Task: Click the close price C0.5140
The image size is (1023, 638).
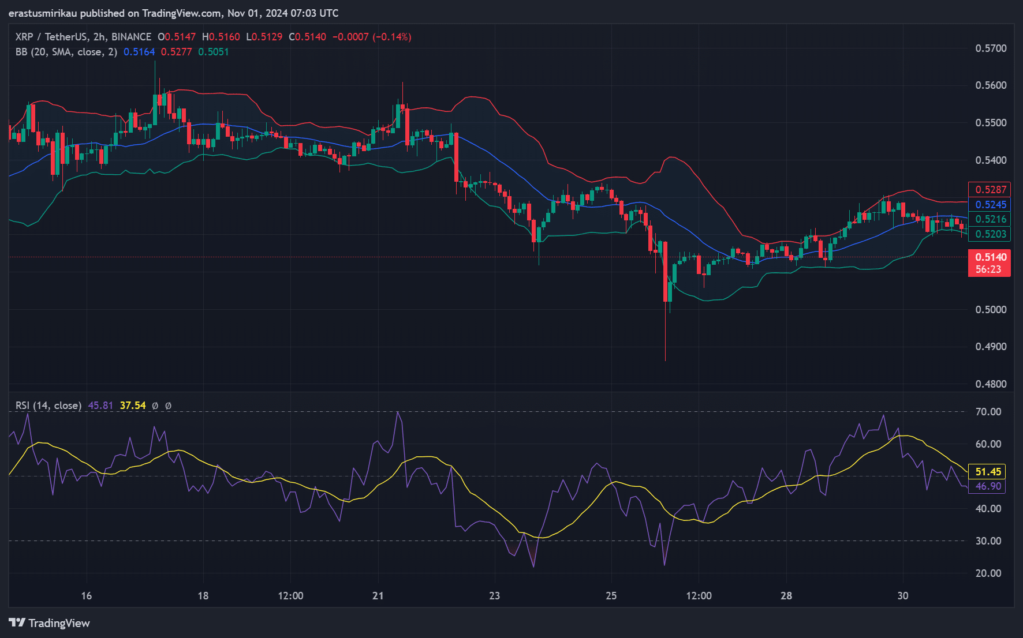Action: coord(307,37)
